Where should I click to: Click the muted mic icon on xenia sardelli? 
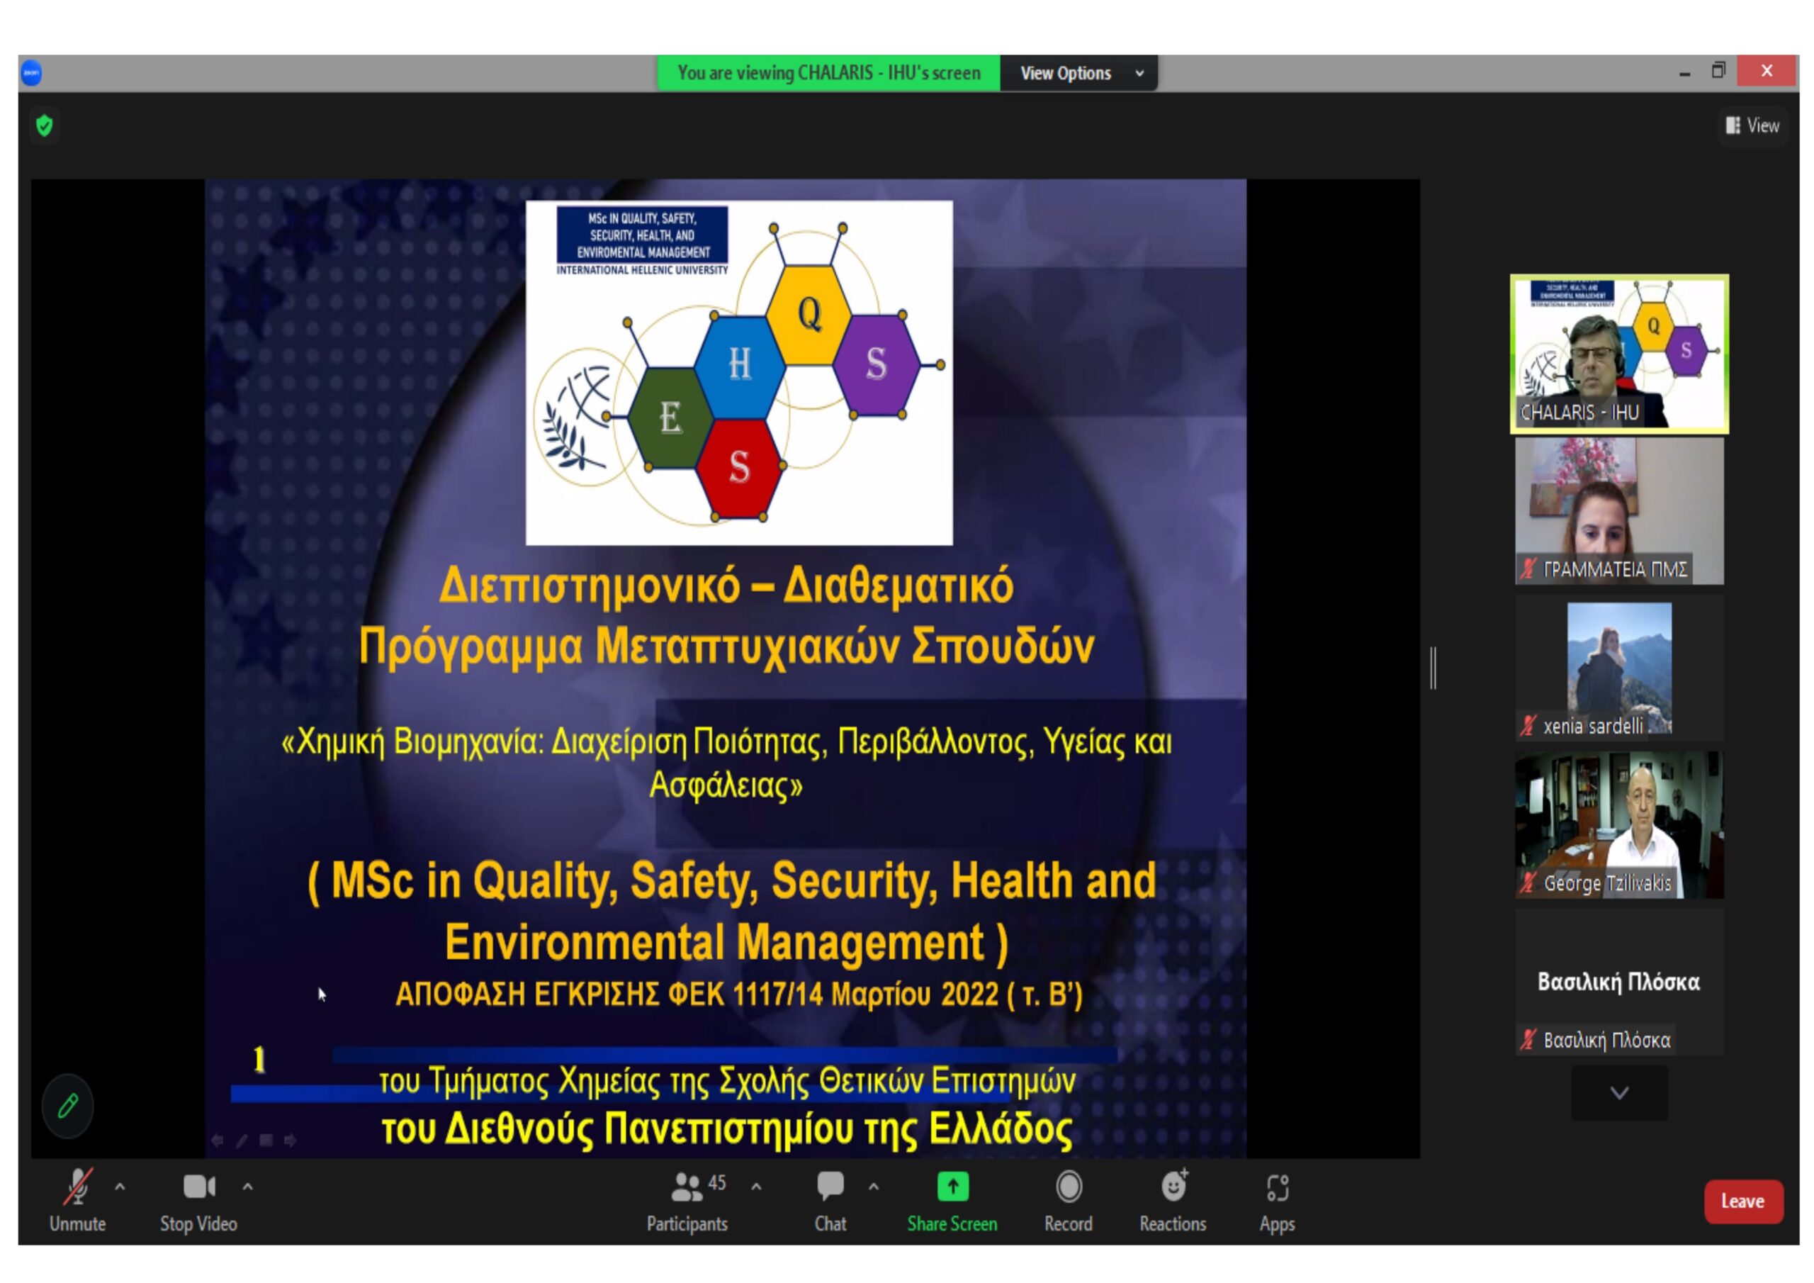(x=1528, y=725)
